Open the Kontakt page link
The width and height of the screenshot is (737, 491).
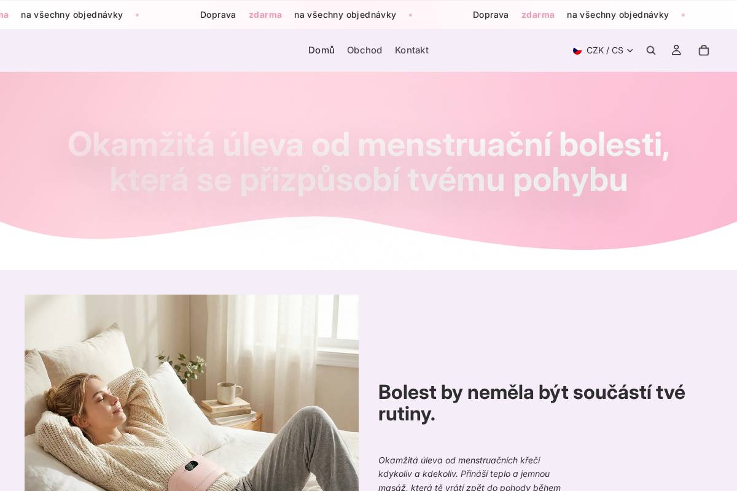point(411,50)
